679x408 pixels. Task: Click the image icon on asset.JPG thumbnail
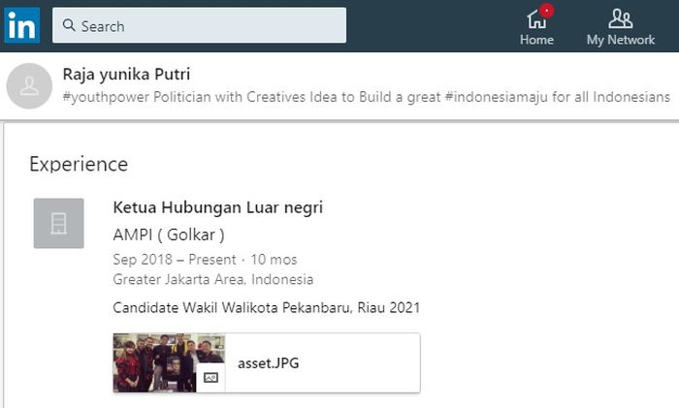click(x=210, y=378)
